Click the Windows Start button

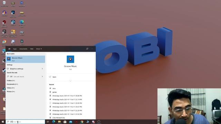coord(3,122)
